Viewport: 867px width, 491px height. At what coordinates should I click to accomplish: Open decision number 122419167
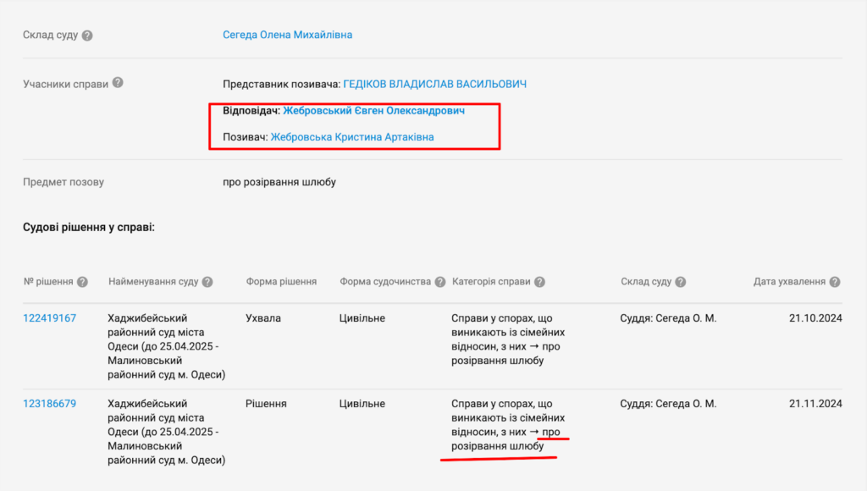coord(49,318)
